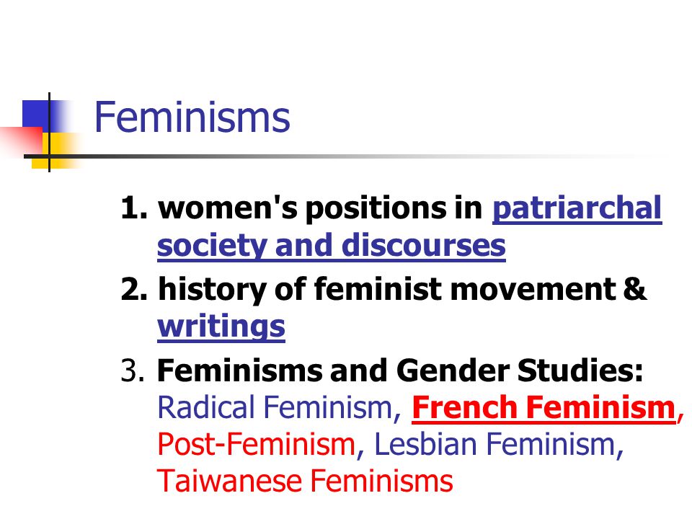This screenshot has width=692, height=519.
Task: Select the list number '2.'
Action: pyautogui.click(x=134, y=290)
